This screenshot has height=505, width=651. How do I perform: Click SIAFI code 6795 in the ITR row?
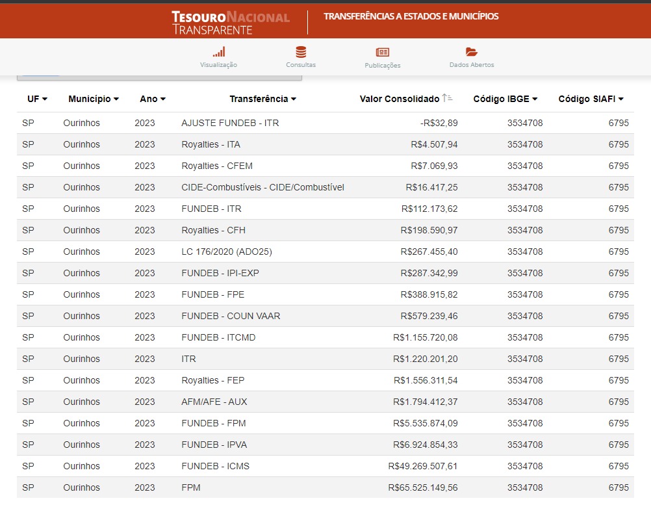619,359
